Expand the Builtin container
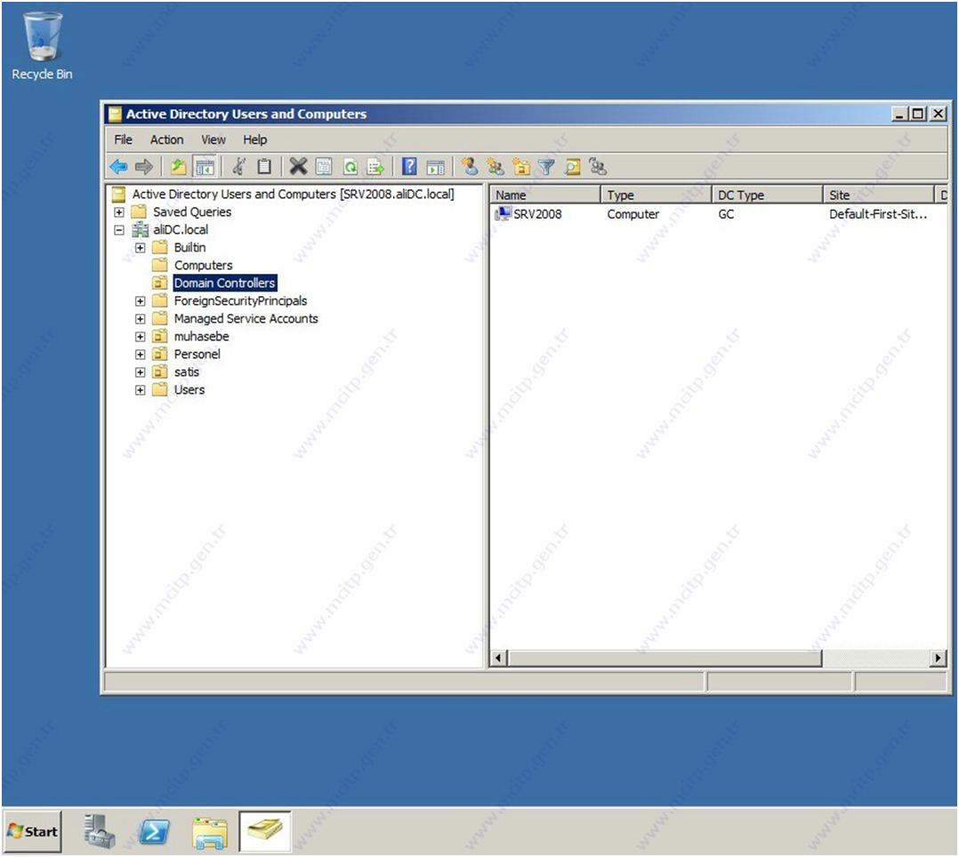The image size is (959, 857). click(140, 247)
